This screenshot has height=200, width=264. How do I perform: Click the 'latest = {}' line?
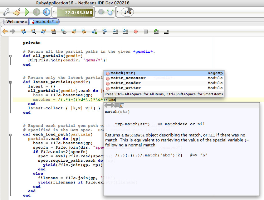pyautogui.click(x=42, y=86)
